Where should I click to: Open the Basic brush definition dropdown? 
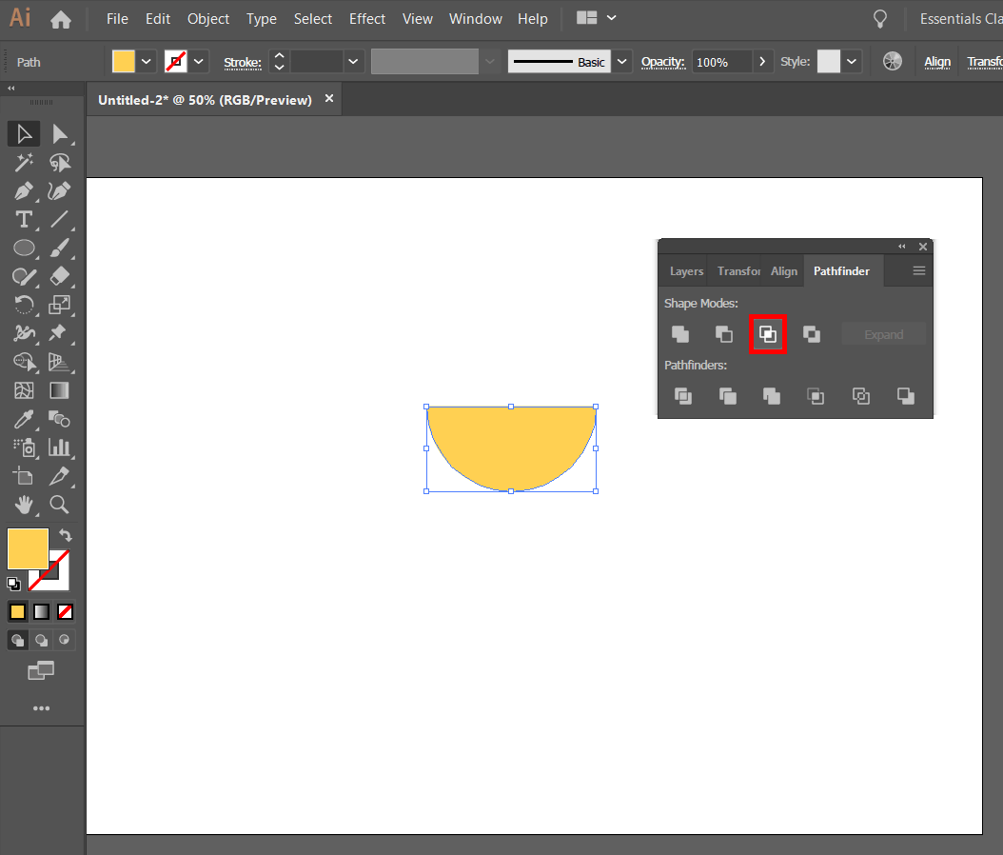click(x=621, y=61)
